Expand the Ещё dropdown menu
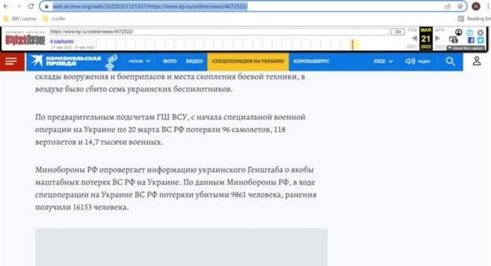 point(383,61)
